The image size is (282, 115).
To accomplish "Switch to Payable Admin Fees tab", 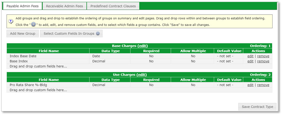I will tap(22, 6).
